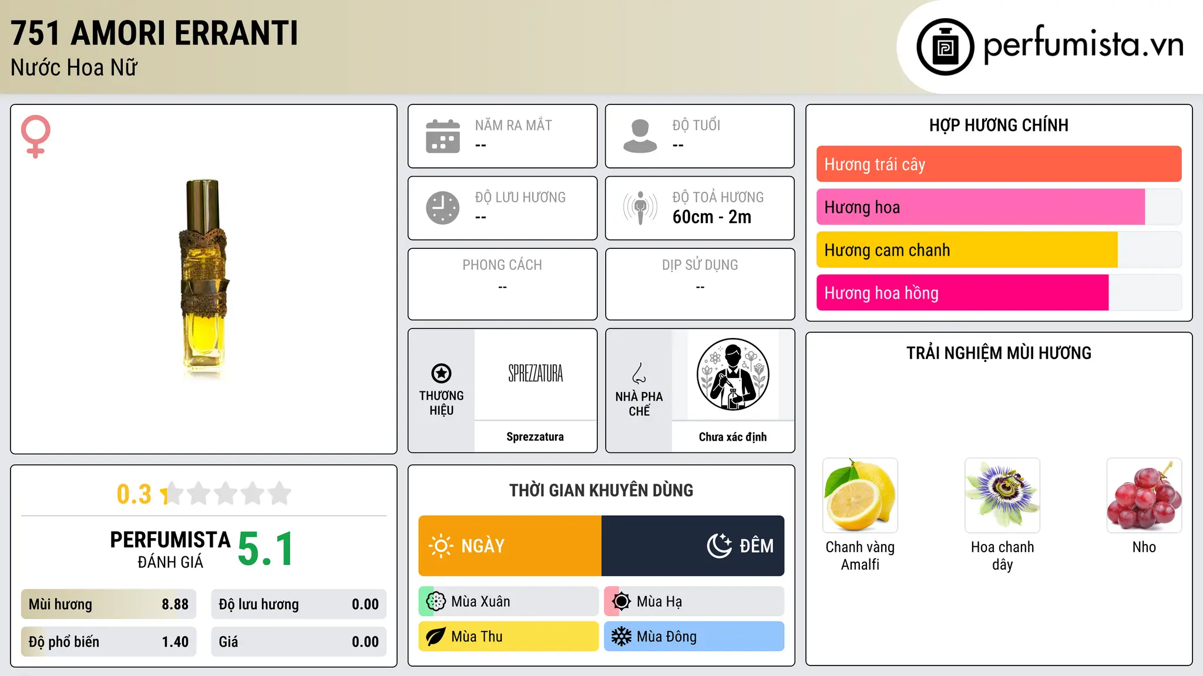The image size is (1203, 676).
Task: Click the NHÀ PHA CHẾ label
Action: [x=639, y=404]
